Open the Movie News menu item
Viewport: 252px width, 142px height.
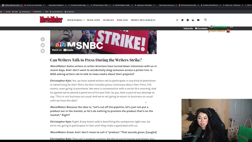93,20
